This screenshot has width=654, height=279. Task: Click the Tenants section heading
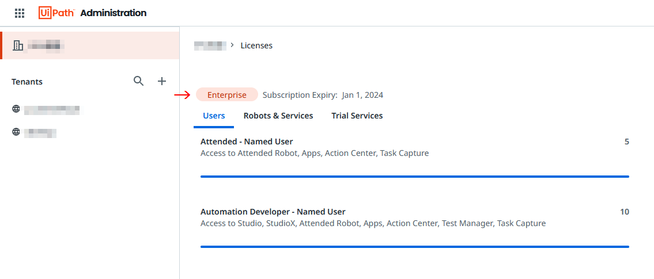(27, 82)
